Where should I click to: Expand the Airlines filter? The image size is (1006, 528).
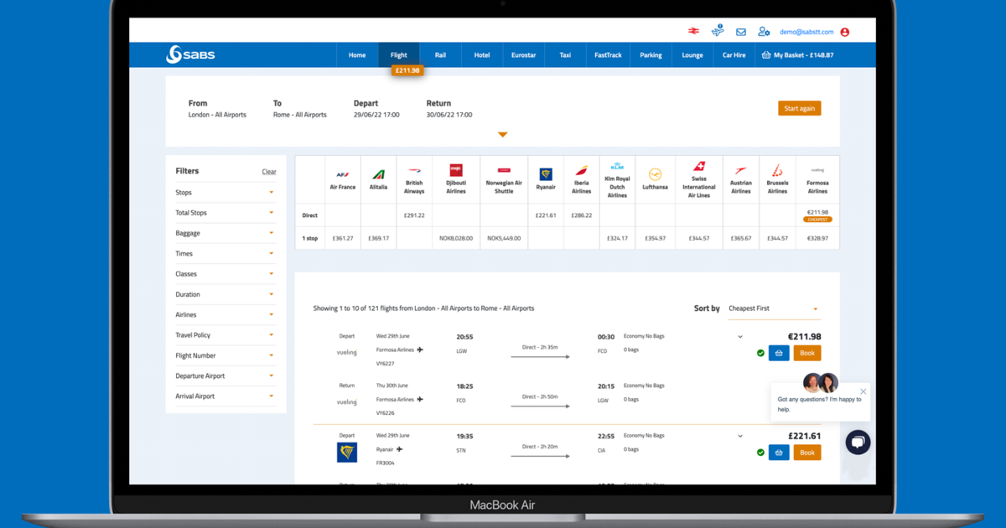coord(225,314)
